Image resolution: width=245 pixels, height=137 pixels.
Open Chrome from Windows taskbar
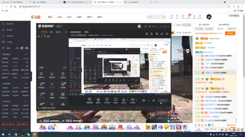[x=16, y=134]
